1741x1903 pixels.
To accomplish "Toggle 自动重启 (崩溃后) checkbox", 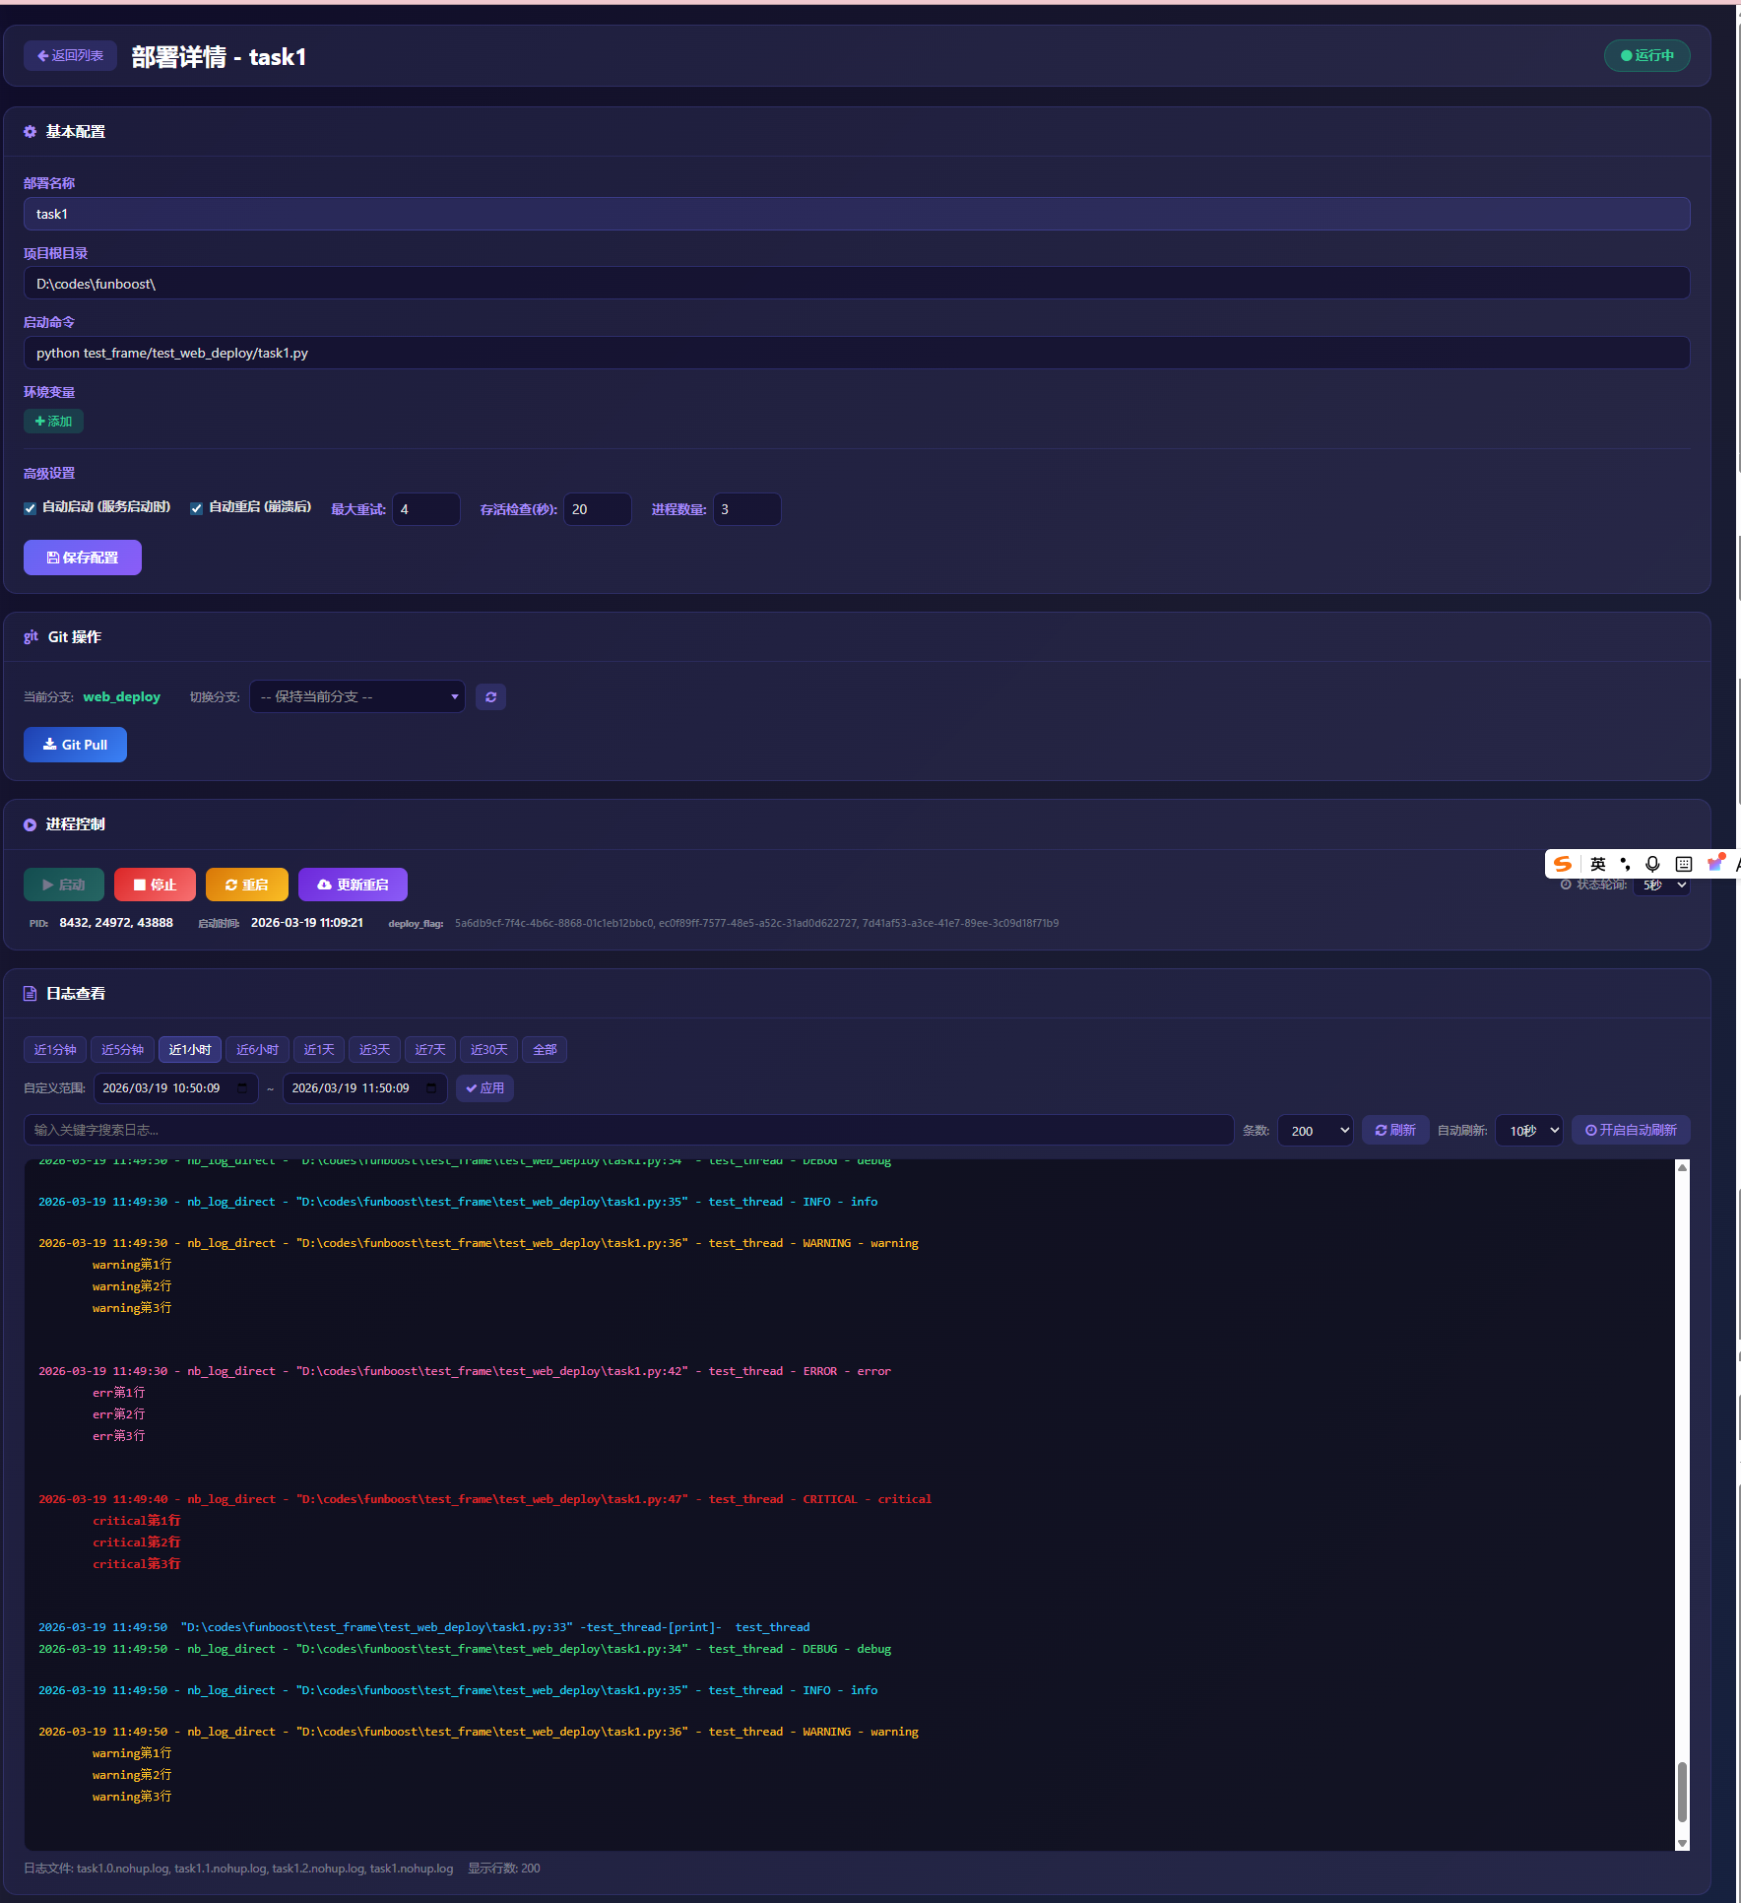I will tap(197, 508).
